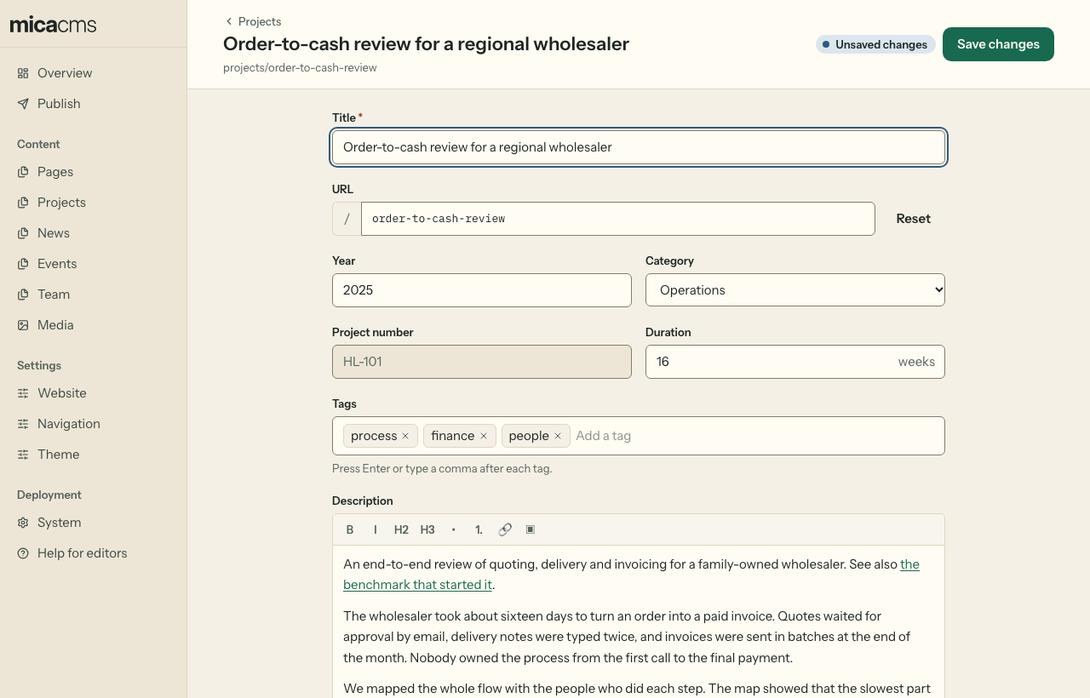Click the Overview sidebar icon
Screen dimensions: 1090x698
[23, 73]
